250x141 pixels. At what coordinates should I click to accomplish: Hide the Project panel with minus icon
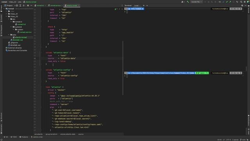coord(31,5)
